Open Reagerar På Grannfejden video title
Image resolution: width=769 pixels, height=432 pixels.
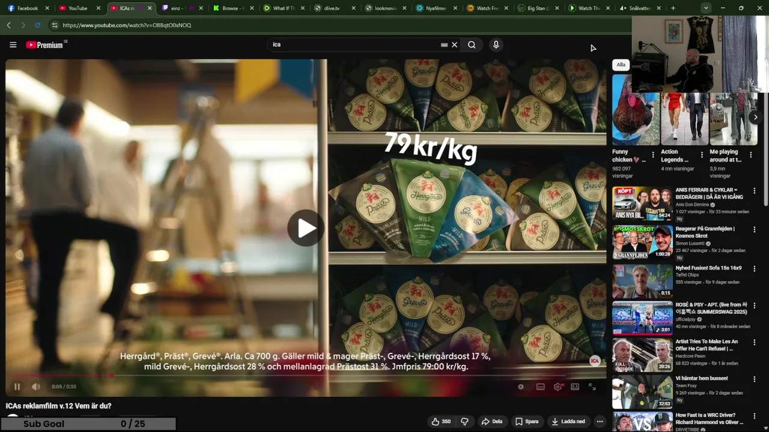[705, 232]
